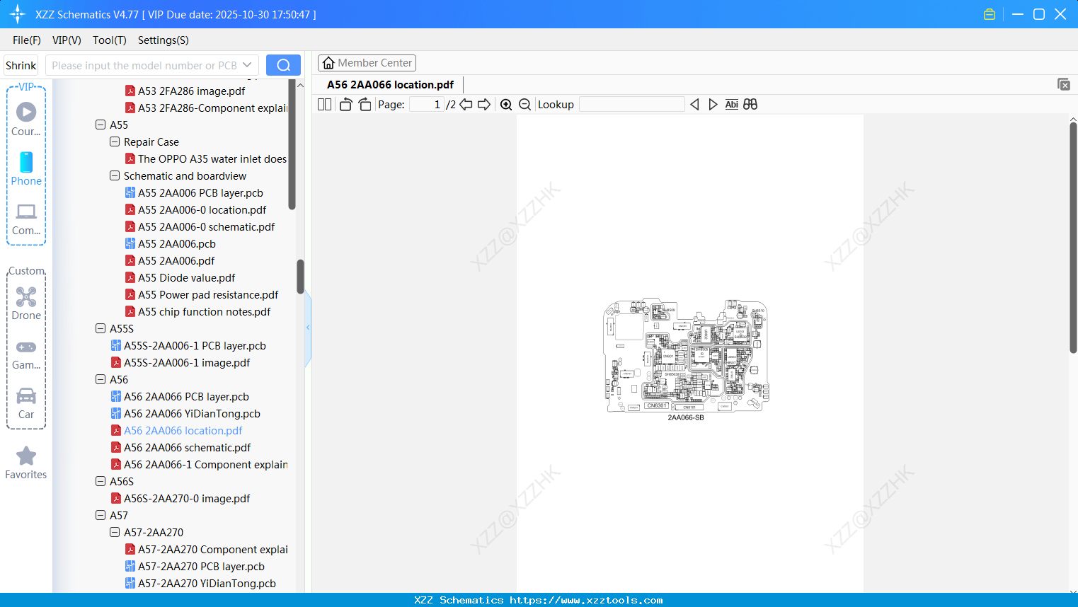Select the A56 2AA066 location.pdf tab

(x=390, y=85)
